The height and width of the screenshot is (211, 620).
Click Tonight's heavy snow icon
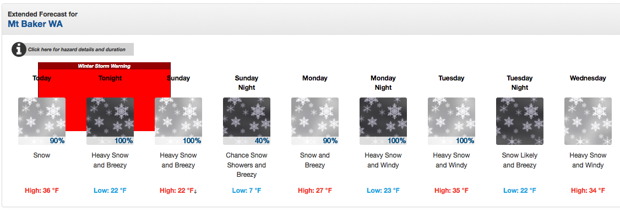110,121
